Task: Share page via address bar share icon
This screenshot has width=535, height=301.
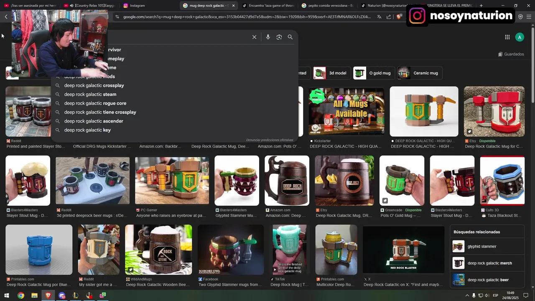Action: [x=389, y=17]
